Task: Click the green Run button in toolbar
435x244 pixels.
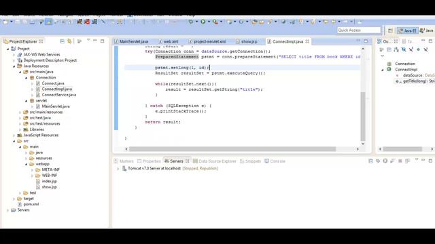Action: pyautogui.click(x=203, y=22)
